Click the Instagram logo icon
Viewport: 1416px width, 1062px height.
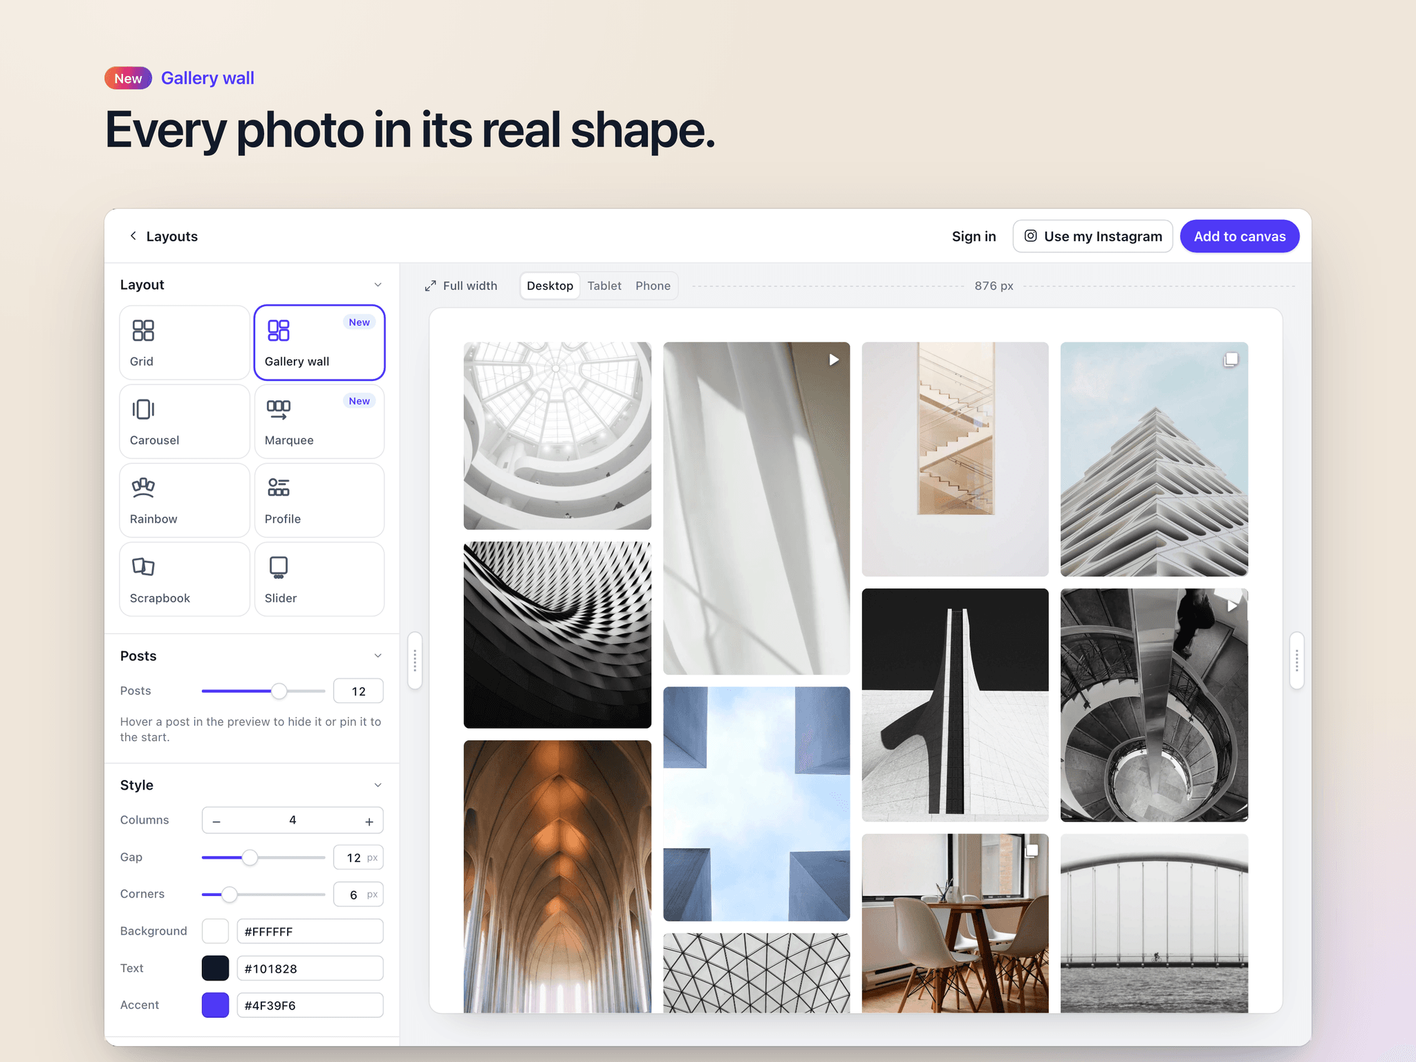(x=1030, y=236)
